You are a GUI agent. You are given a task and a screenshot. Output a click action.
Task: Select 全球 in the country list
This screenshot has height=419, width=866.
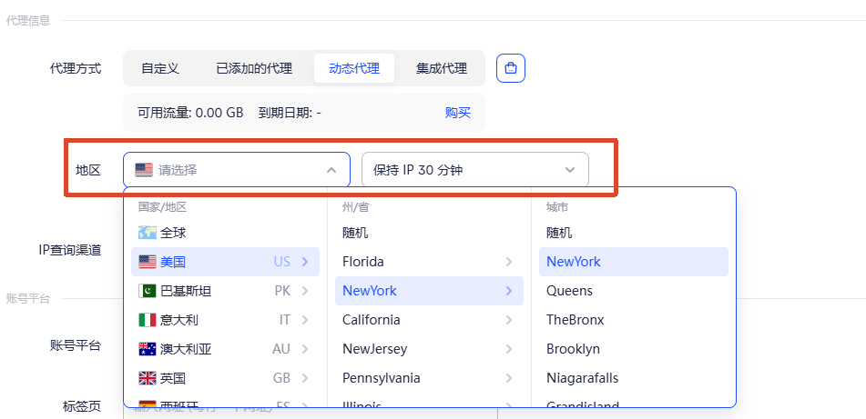(225, 233)
